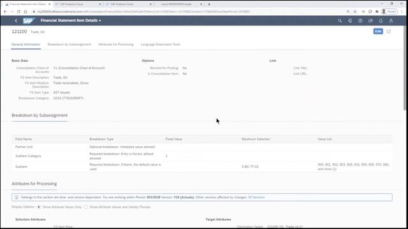Click the AST (Asset) FS item type value
The width and height of the screenshot is (408, 229).
[x=62, y=92]
